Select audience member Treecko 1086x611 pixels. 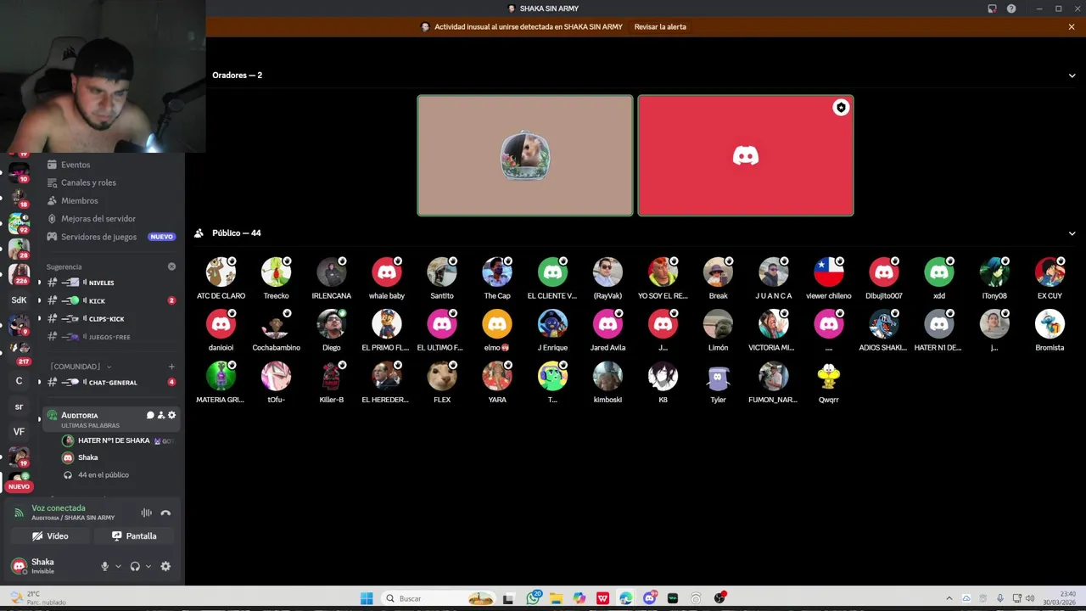tap(276, 278)
